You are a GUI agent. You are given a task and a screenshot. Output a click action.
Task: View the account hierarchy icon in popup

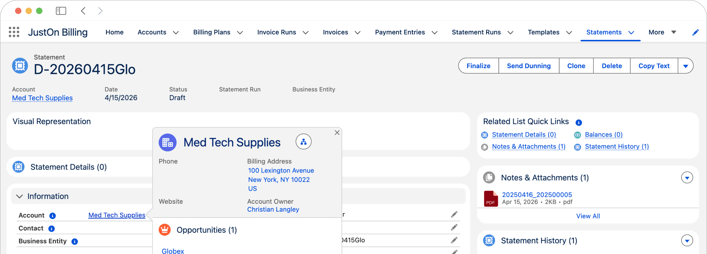303,142
